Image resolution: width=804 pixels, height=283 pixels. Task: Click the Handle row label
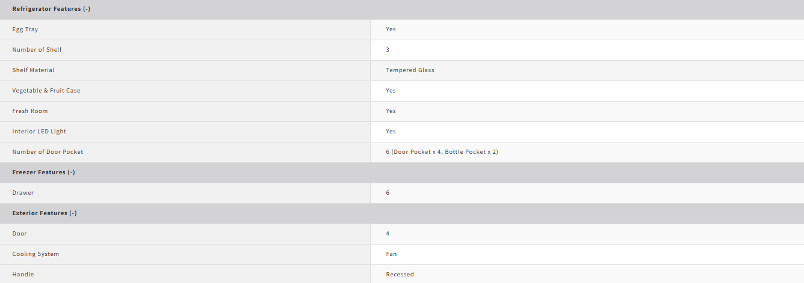[23, 275]
